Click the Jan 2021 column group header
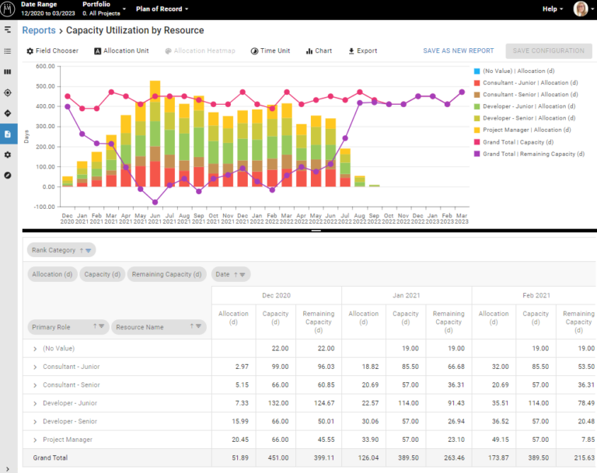 (407, 295)
